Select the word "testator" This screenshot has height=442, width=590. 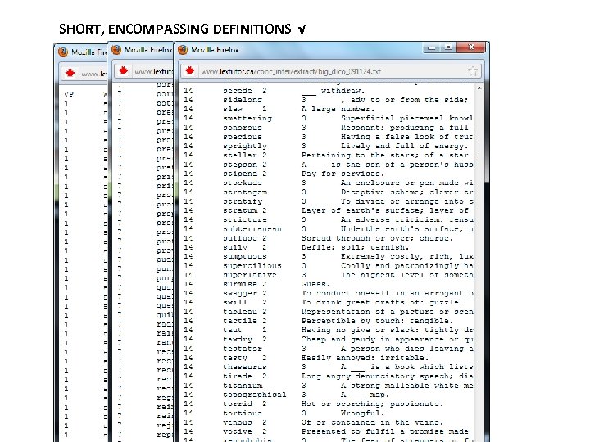(x=242, y=349)
